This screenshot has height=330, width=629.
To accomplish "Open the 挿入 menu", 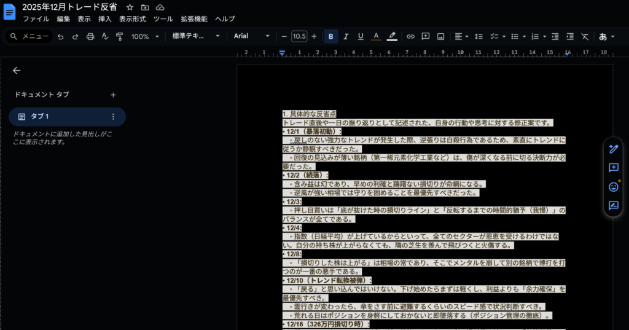I will (105, 19).
